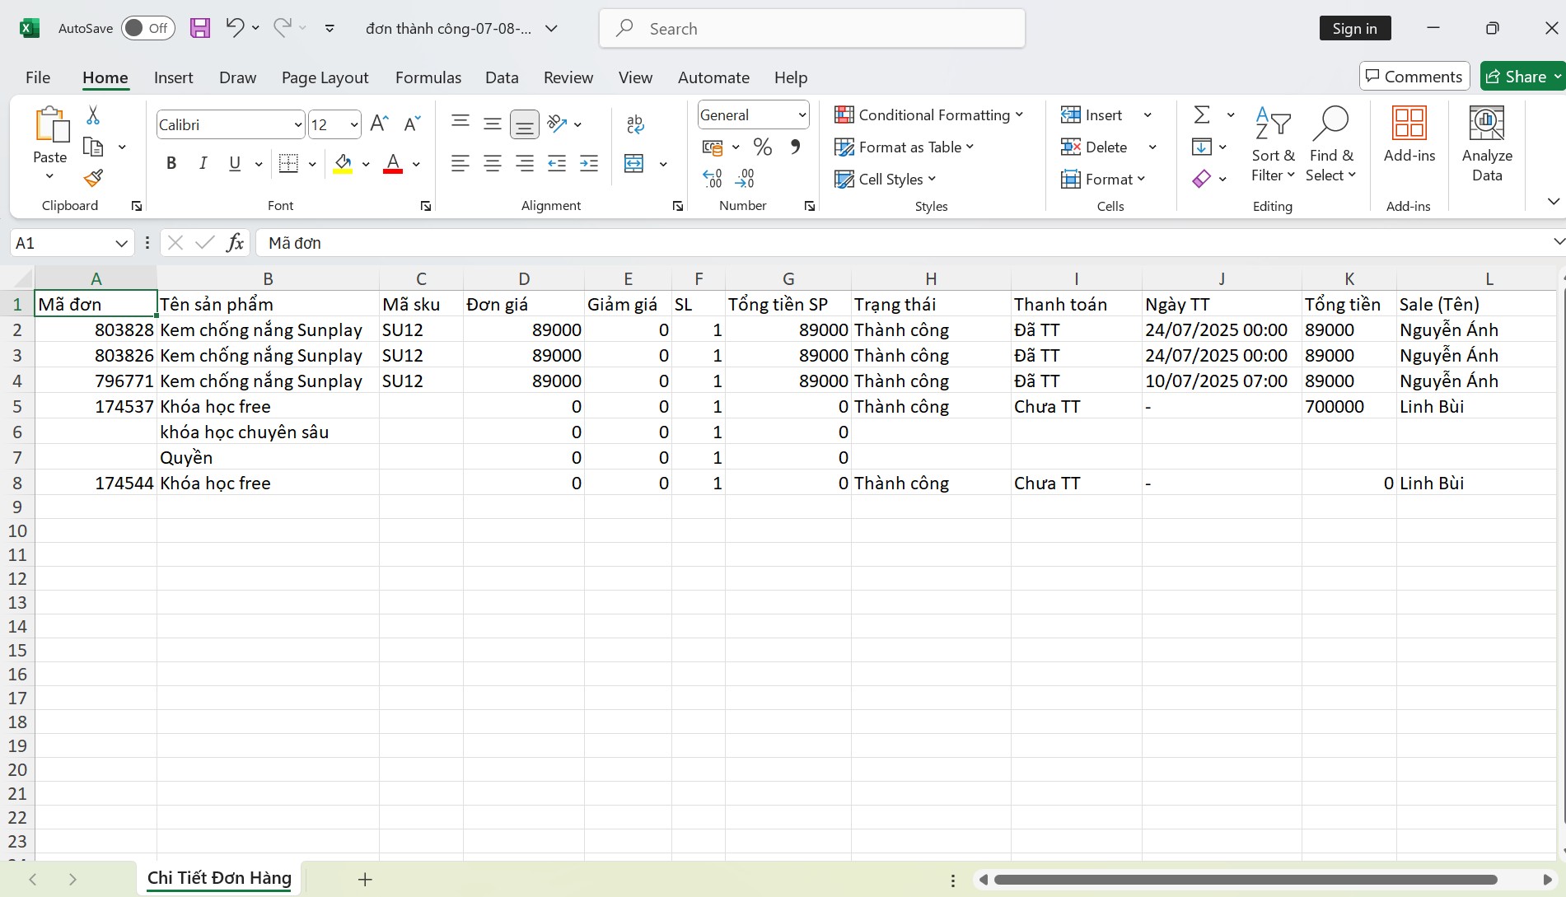Click the Percent Style icon
The width and height of the screenshot is (1566, 897).
[x=763, y=147]
